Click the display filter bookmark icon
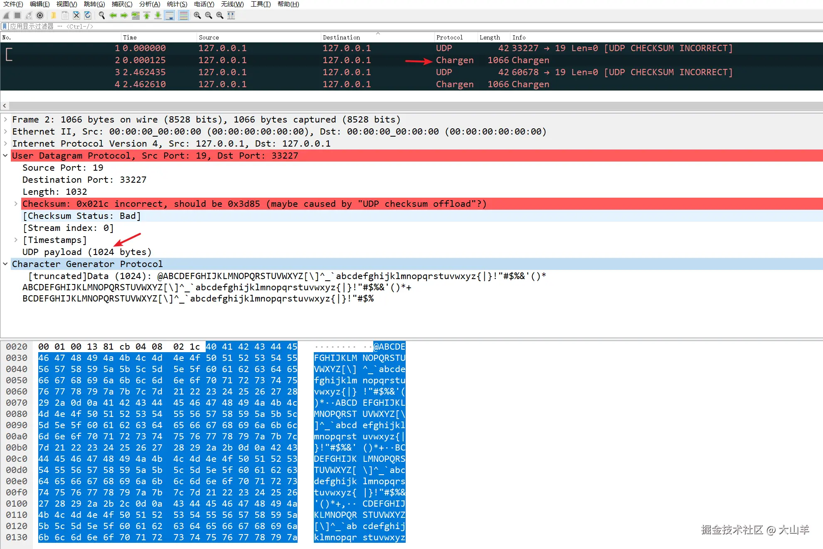 tap(5, 26)
